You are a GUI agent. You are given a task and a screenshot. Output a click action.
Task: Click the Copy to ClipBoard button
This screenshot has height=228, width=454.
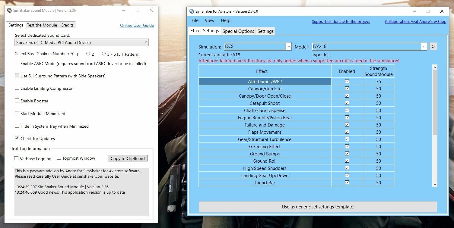pos(128,158)
